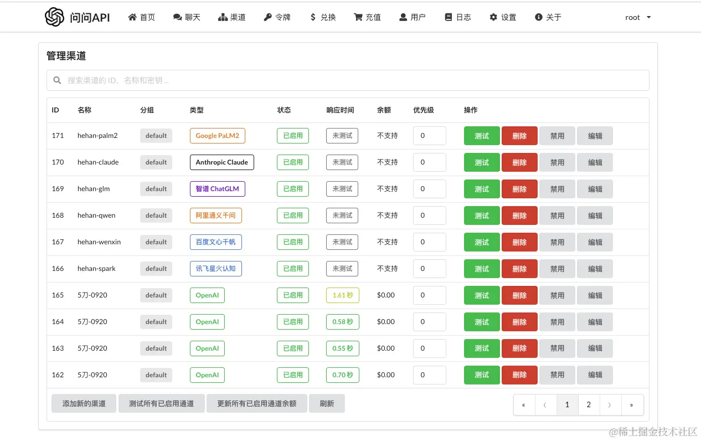This screenshot has width=701, height=441.
Task: Click the search magnifier icon
Action: (x=57, y=80)
